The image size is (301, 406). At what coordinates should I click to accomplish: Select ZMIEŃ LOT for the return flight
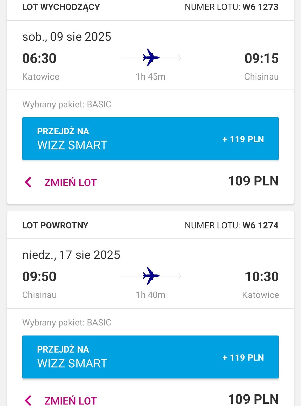70,401
